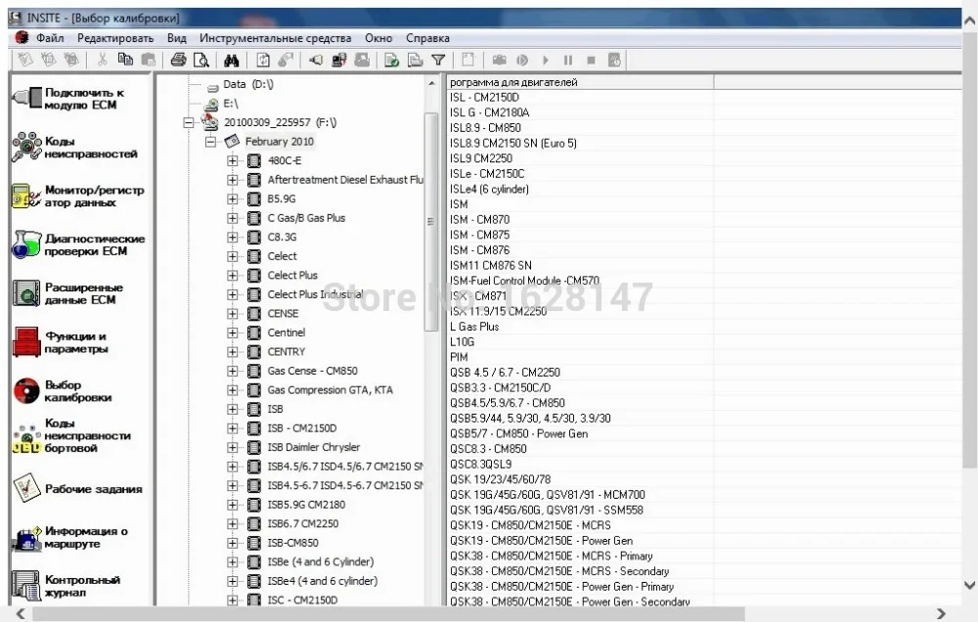
Task: Click the Connect to ECM plug icon in toolbar
Action: pyautogui.click(x=316, y=60)
